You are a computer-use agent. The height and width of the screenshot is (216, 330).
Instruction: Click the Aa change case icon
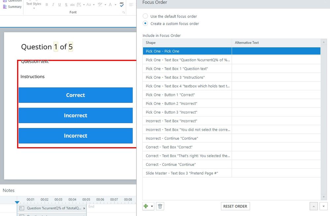tap(89, 4)
